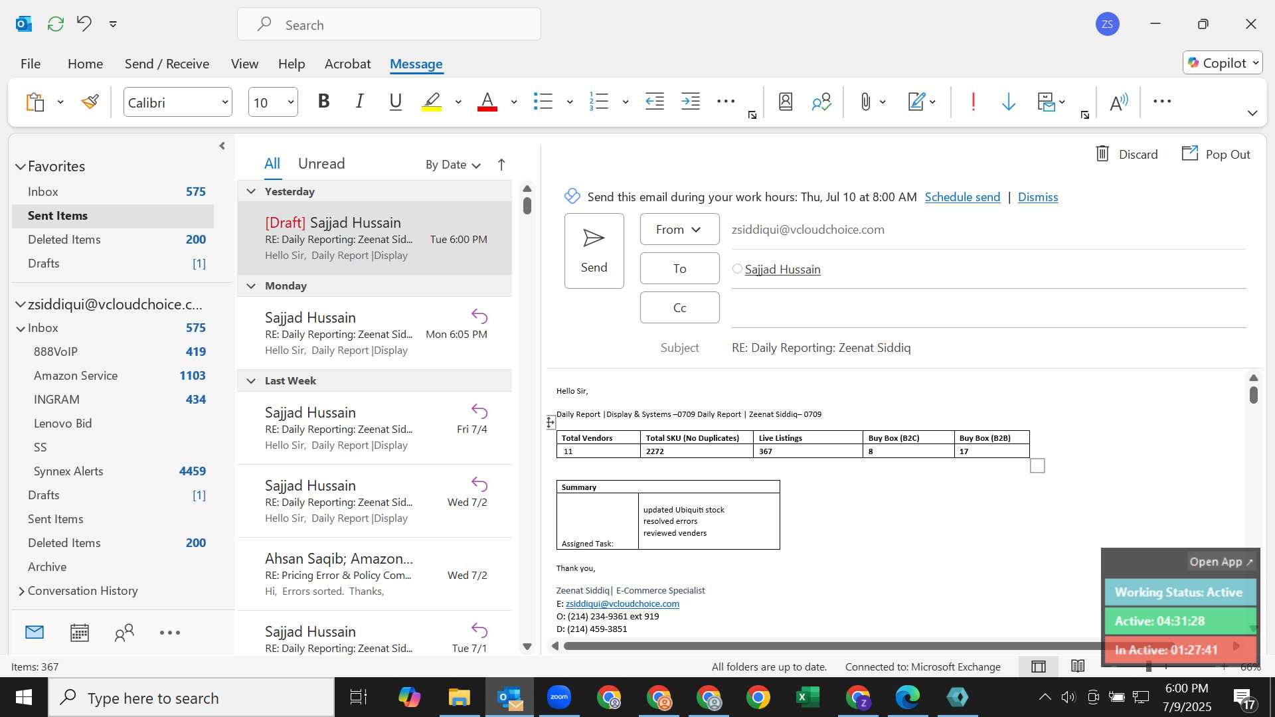Select the Format Painter brush
The width and height of the screenshot is (1275, 717).
tap(90, 102)
